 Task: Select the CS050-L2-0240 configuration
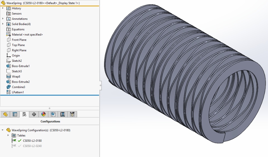pos(32,146)
